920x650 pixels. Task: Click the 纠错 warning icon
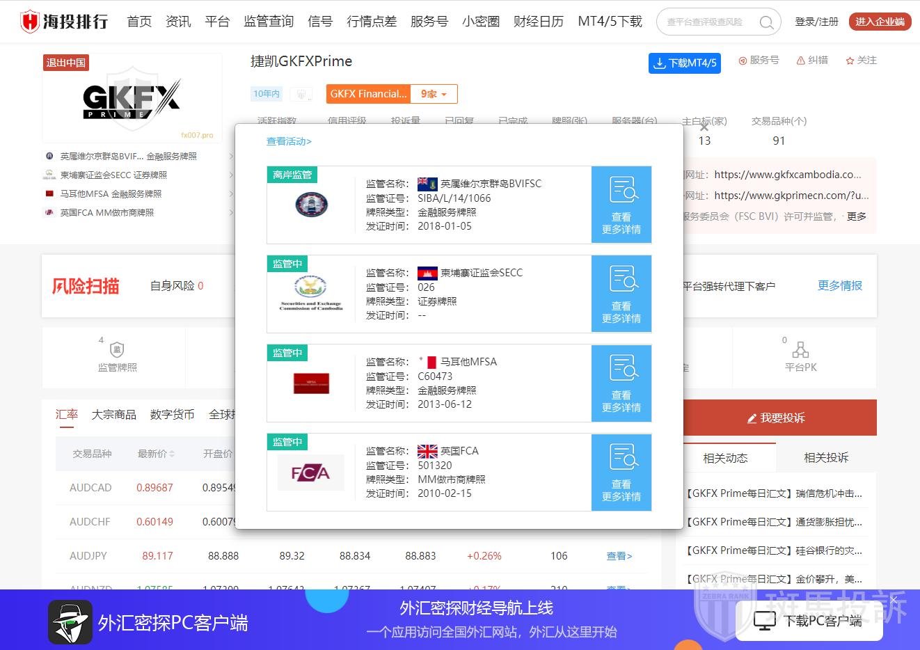pyautogui.click(x=801, y=61)
